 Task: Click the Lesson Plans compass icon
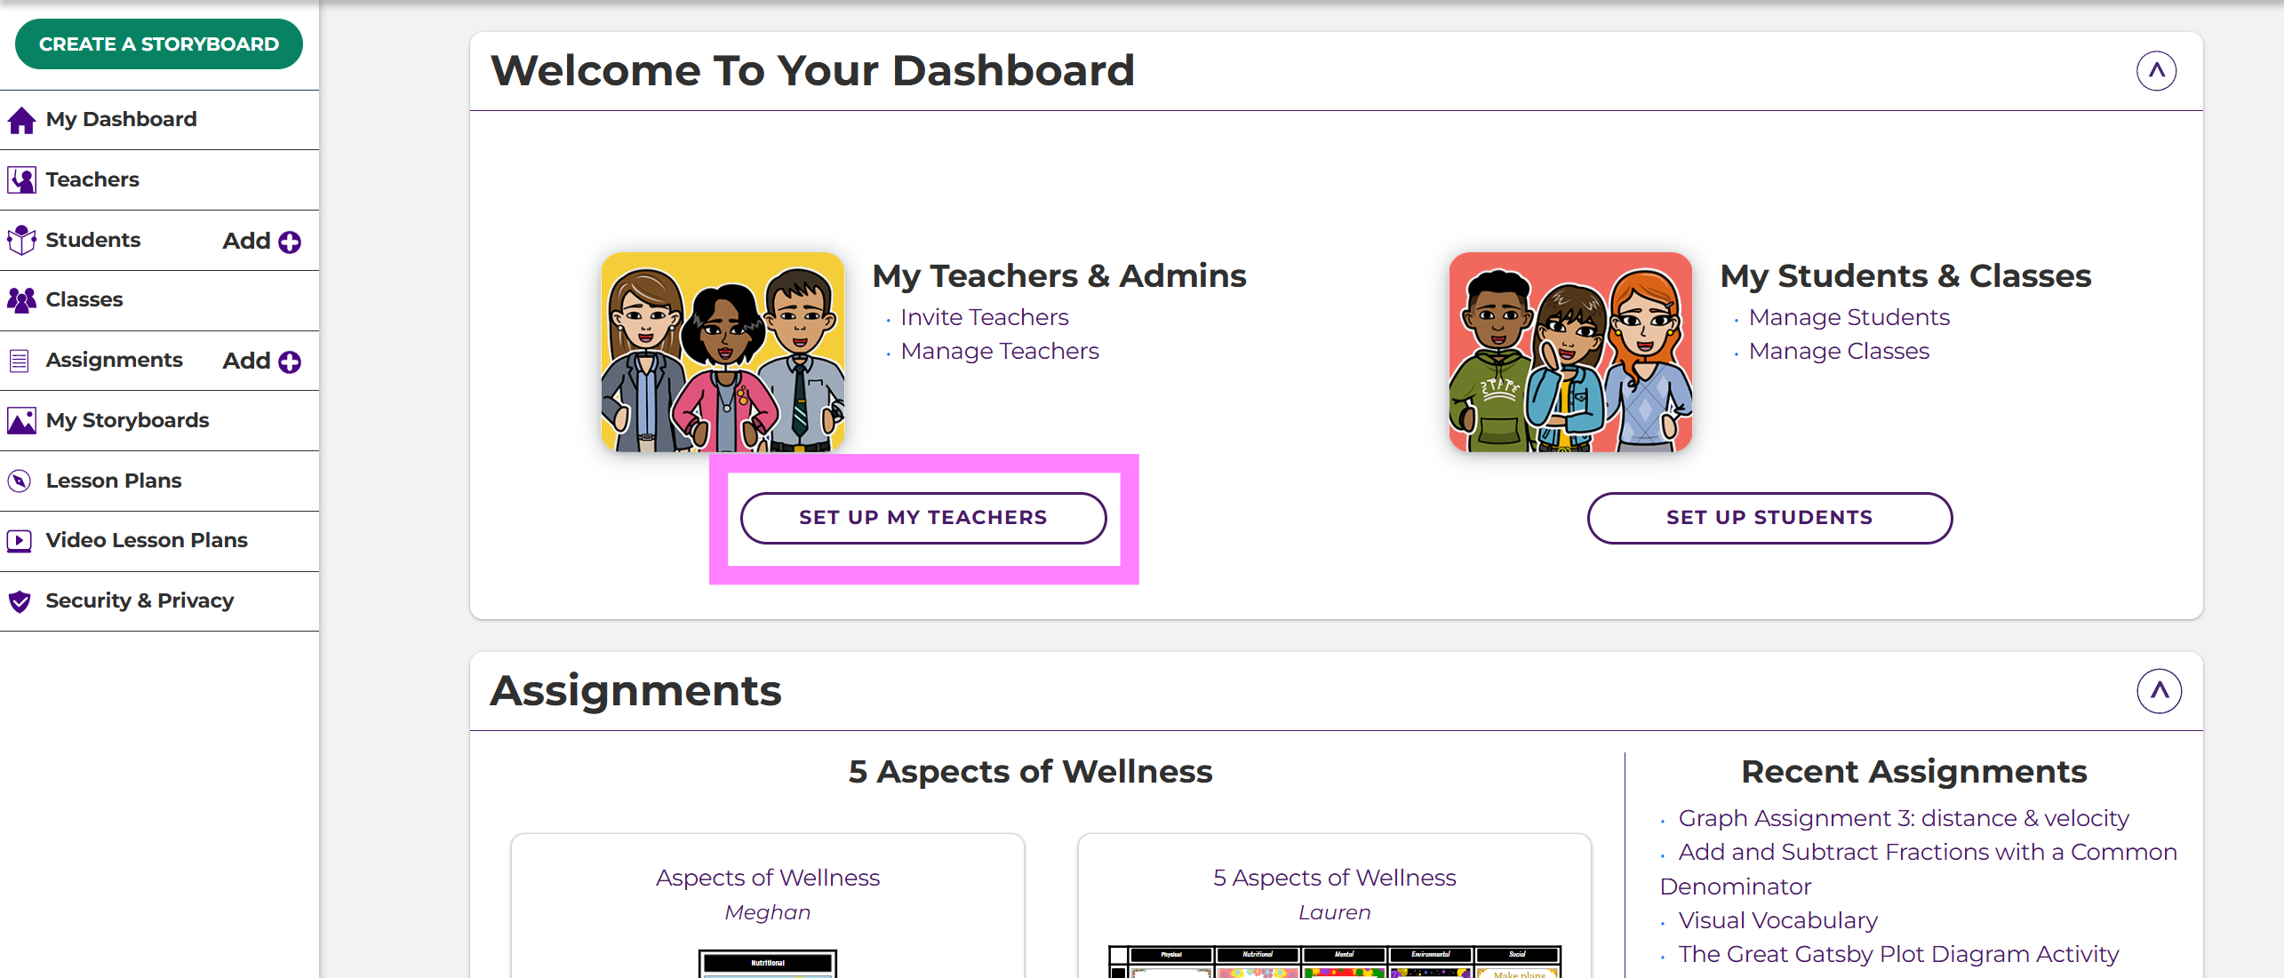(20, 481)
